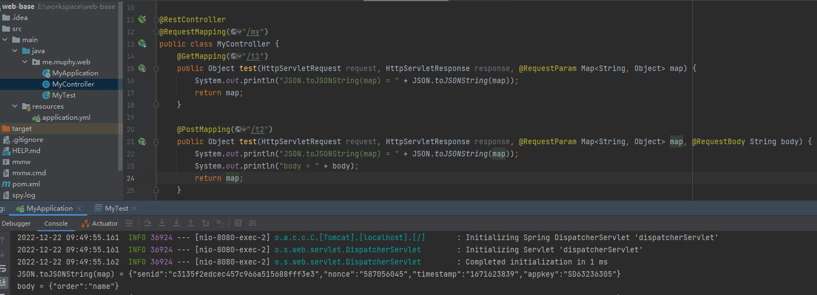Click the request mapping gutter icon on line 15

coord(142,68)
